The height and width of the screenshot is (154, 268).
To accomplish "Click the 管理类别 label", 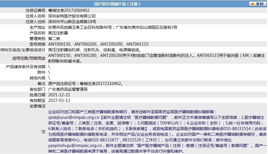I will click(37, 39).
